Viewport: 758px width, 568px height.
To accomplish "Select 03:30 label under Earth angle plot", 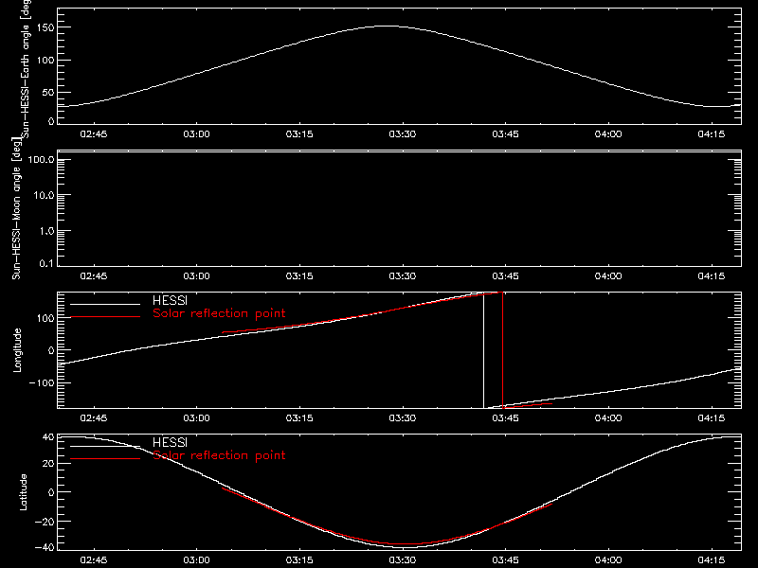I will pos(402,134).
